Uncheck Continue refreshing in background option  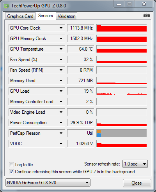11,172
